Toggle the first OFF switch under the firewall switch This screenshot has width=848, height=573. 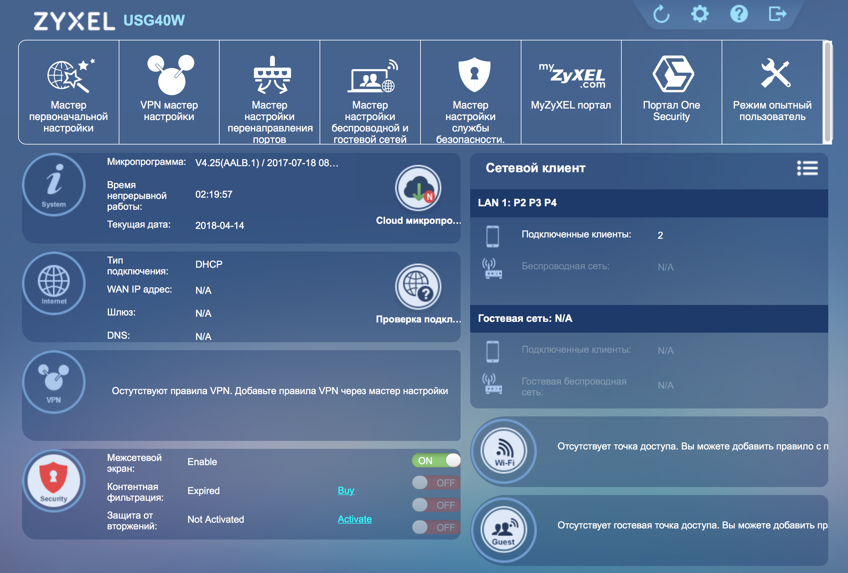436,483
